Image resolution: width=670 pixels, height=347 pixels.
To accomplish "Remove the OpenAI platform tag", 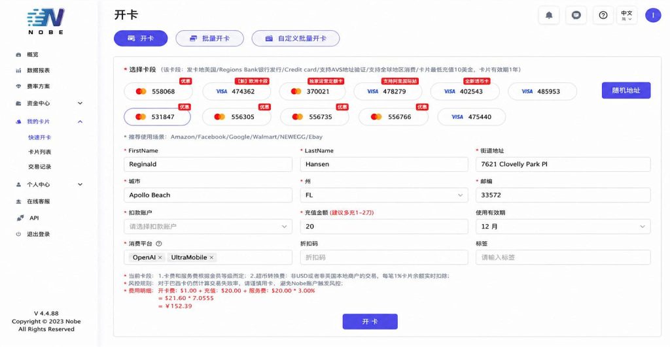I will point(160,257).
